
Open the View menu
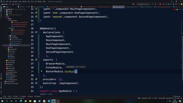11,1
